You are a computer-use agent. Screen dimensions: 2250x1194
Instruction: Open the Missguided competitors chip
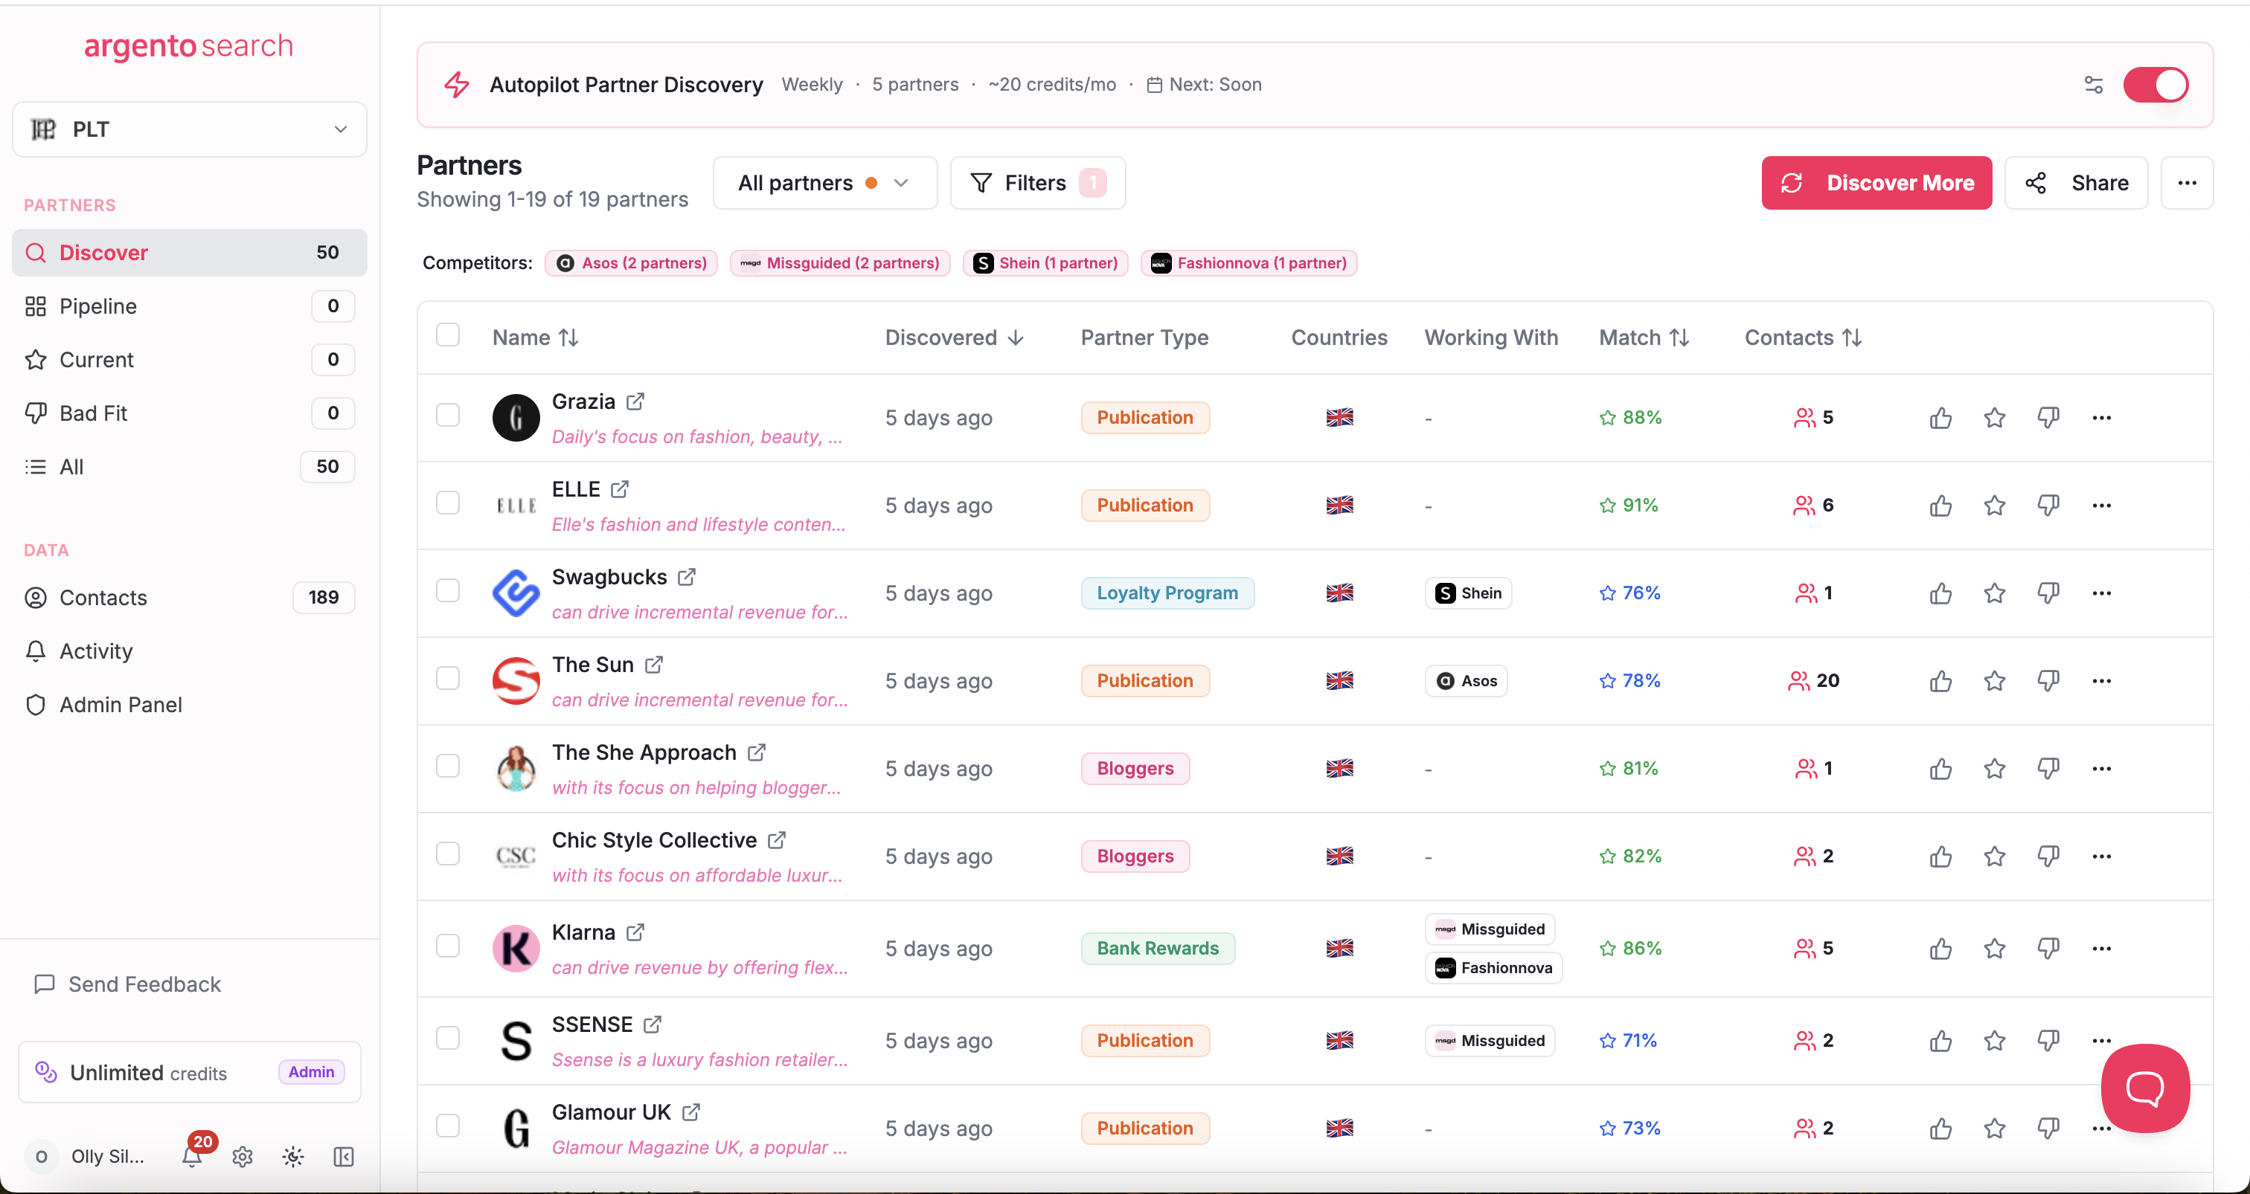coord(839,262)
